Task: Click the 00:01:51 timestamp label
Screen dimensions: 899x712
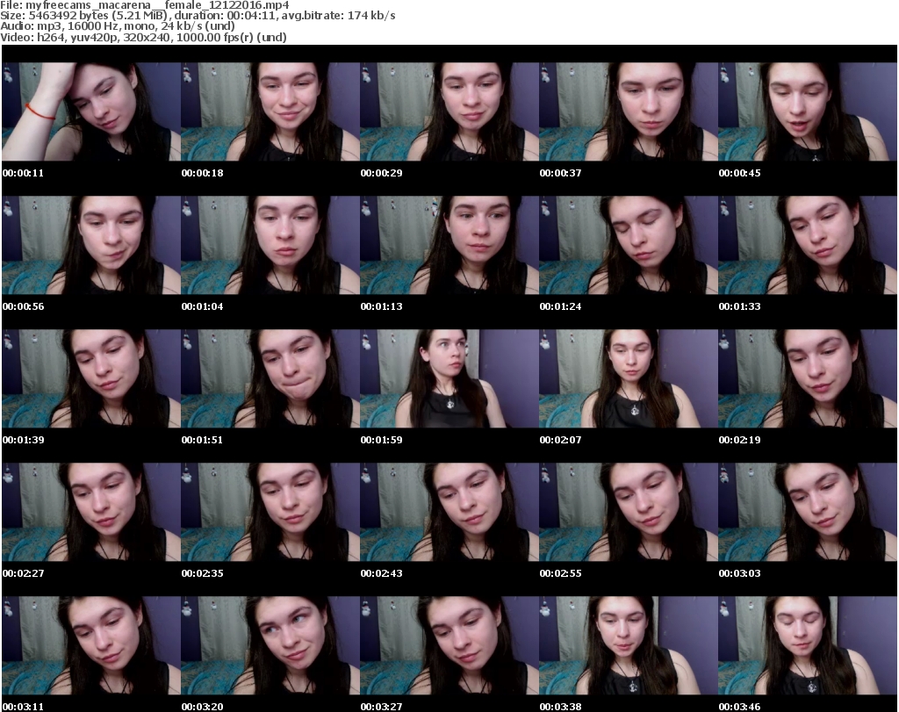Action: [202, 440]
